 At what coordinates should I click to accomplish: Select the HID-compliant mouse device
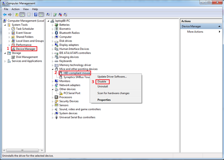tap(77, 73)
